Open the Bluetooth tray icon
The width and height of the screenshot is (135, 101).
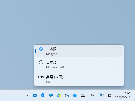(43, 95)
